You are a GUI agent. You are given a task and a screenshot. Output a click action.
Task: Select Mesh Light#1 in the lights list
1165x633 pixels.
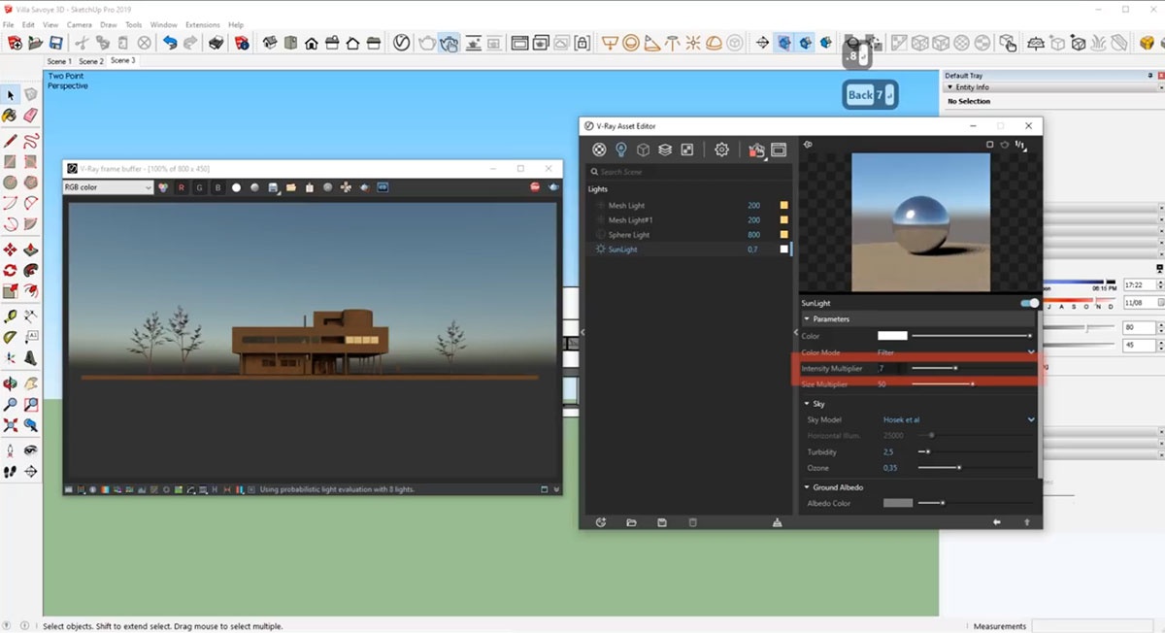point(629,220)
